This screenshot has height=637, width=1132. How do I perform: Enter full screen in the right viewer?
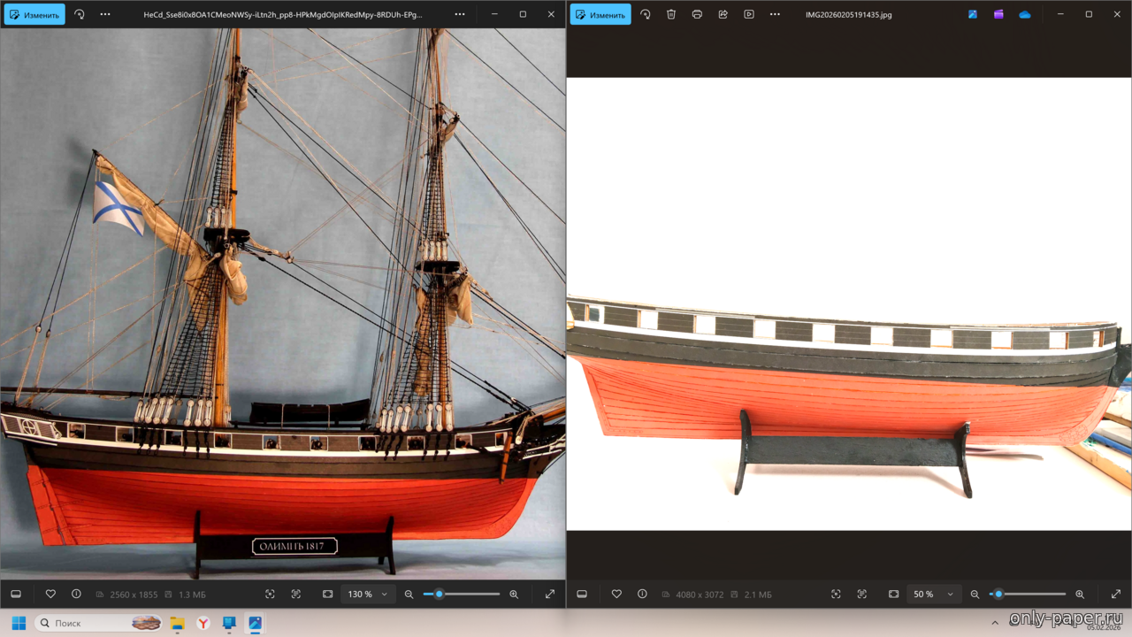click(x=1116, y=595)
